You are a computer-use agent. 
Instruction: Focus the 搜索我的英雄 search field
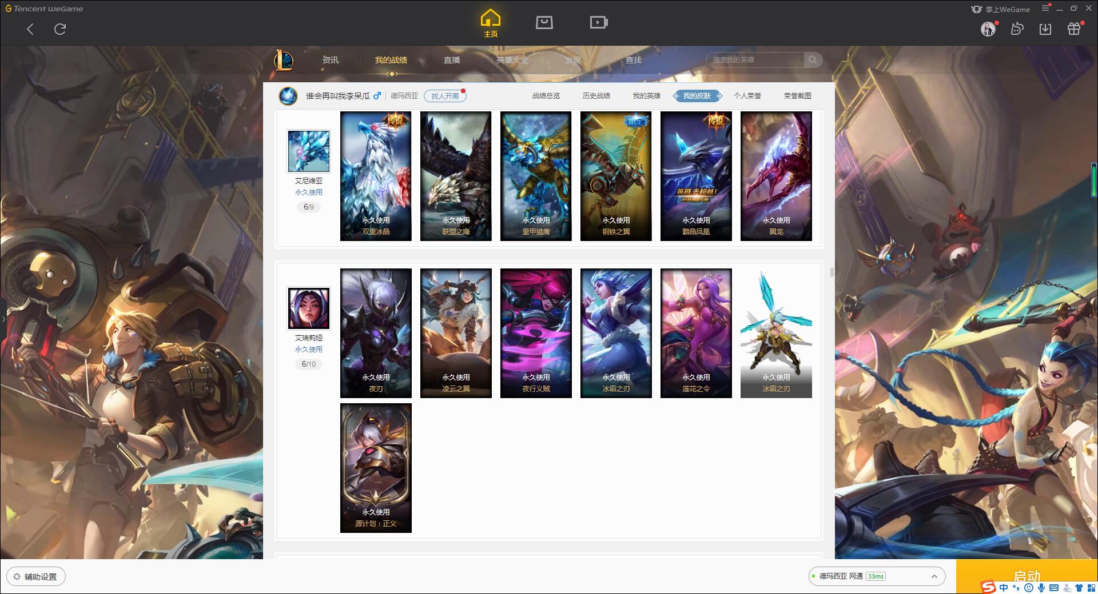tap(756, 60)
